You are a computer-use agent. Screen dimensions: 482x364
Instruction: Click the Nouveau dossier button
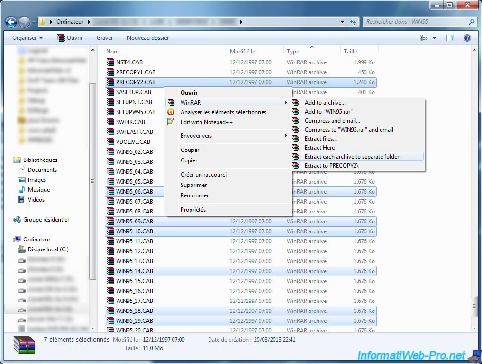click(148, 38)
